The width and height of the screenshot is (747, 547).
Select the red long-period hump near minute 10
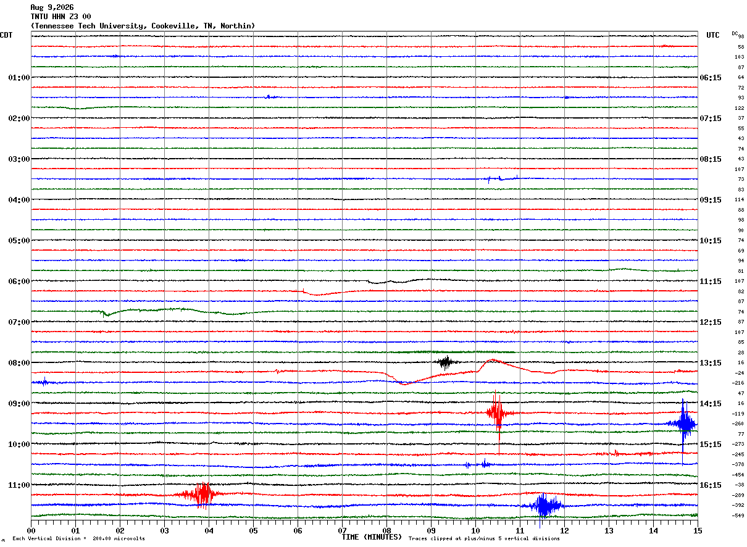click(493, 363)
